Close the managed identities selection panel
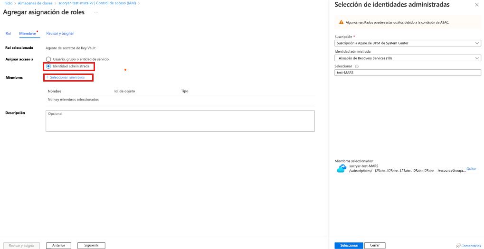484x249 pixels. pyautogui.click(x=476, y=5)
